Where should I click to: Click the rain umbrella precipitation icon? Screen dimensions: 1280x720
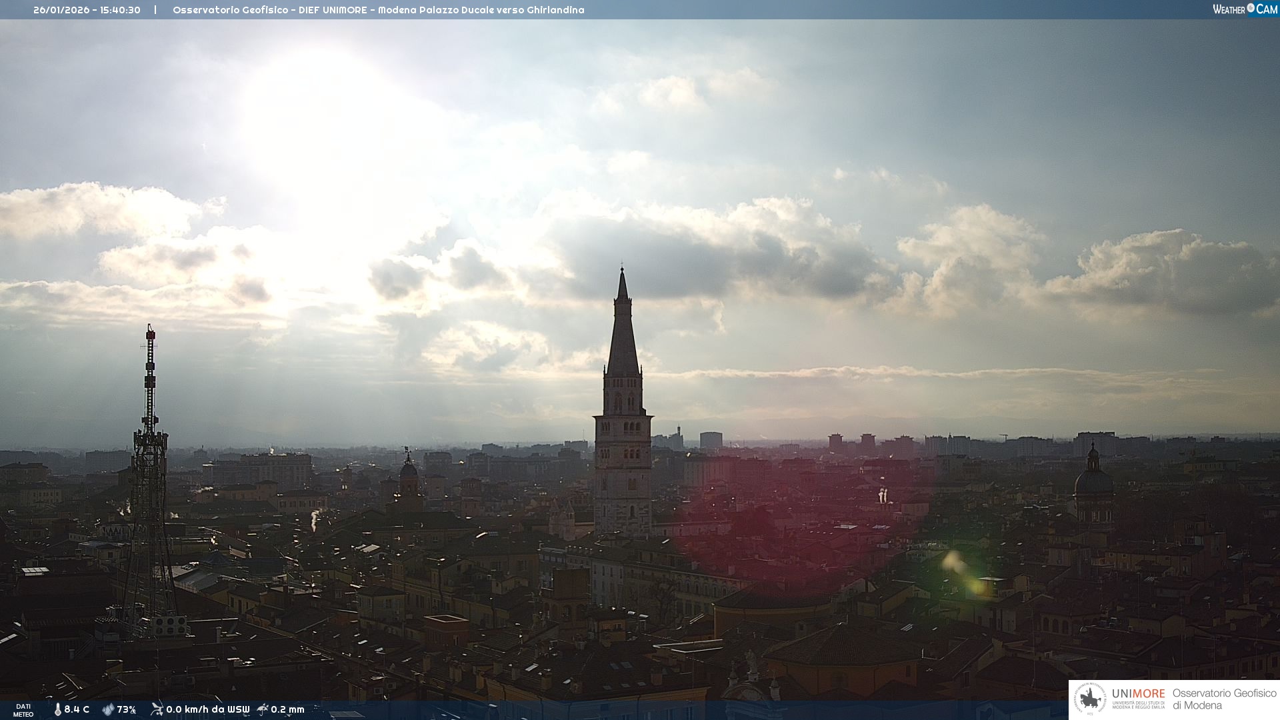click(263, 709)
